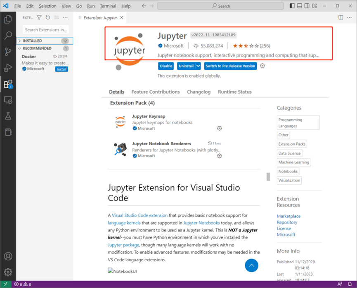Open the Edit menu
Viewport: 357px width, 288px height.
30,6
